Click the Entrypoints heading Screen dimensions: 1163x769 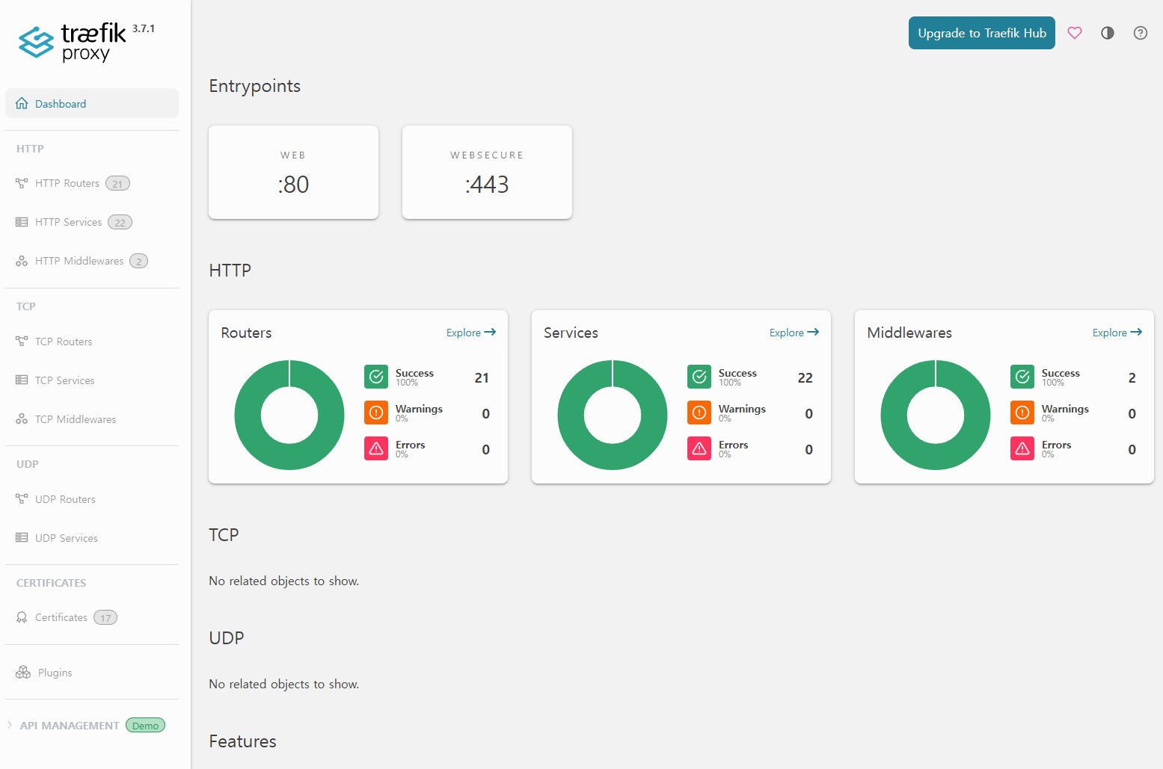254,86
